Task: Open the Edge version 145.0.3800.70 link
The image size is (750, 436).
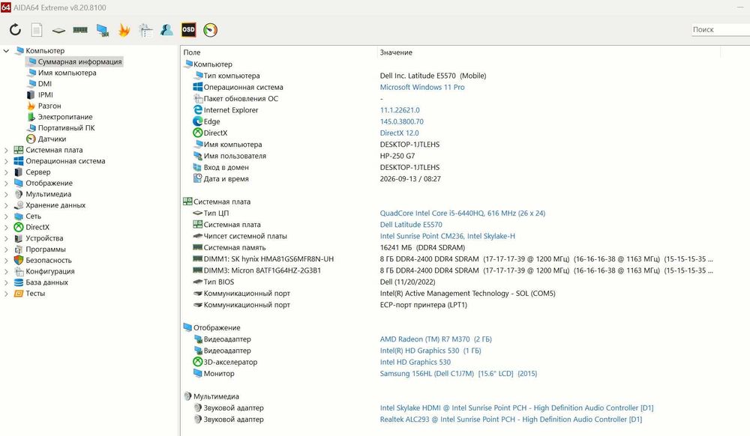Action: [402, 121]
